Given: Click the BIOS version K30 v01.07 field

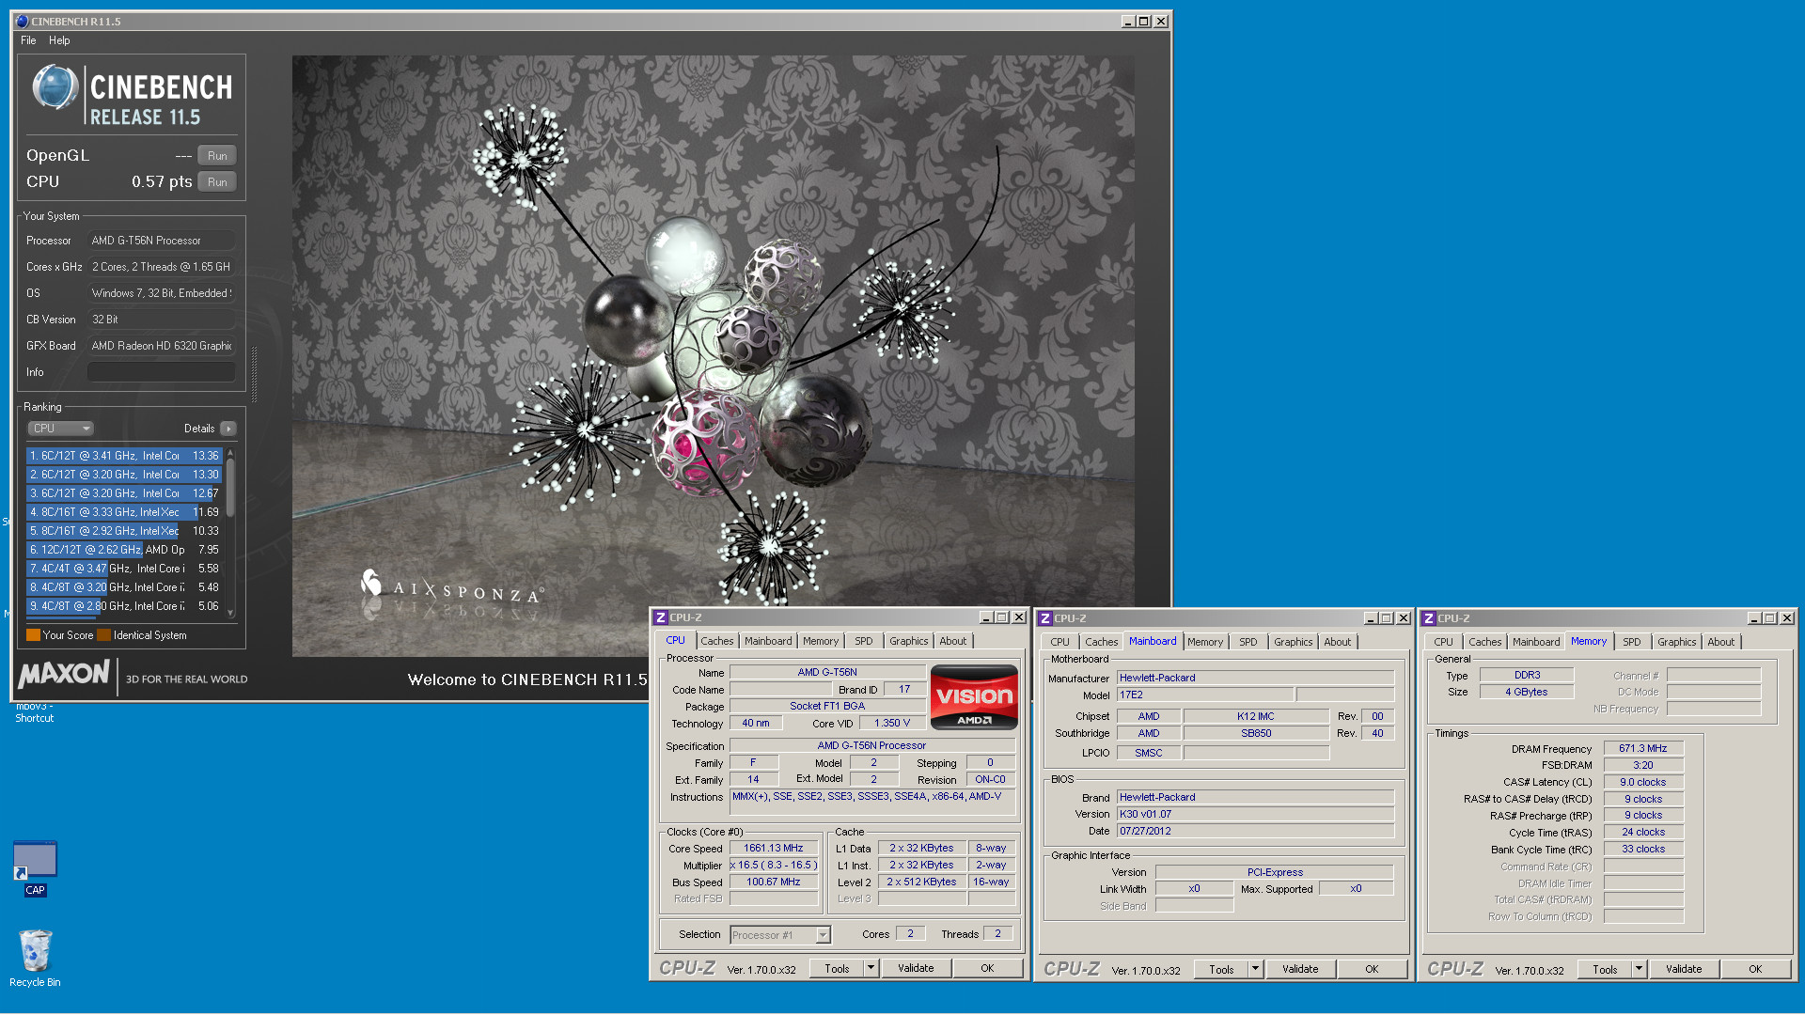Looking at the screenshot, I should 1255,814.
